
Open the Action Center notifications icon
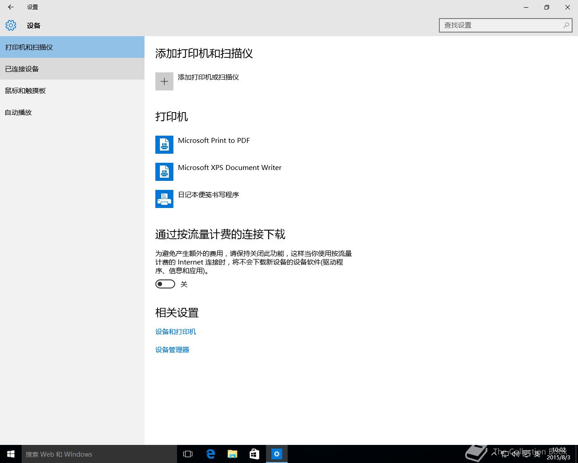point(527,454)
